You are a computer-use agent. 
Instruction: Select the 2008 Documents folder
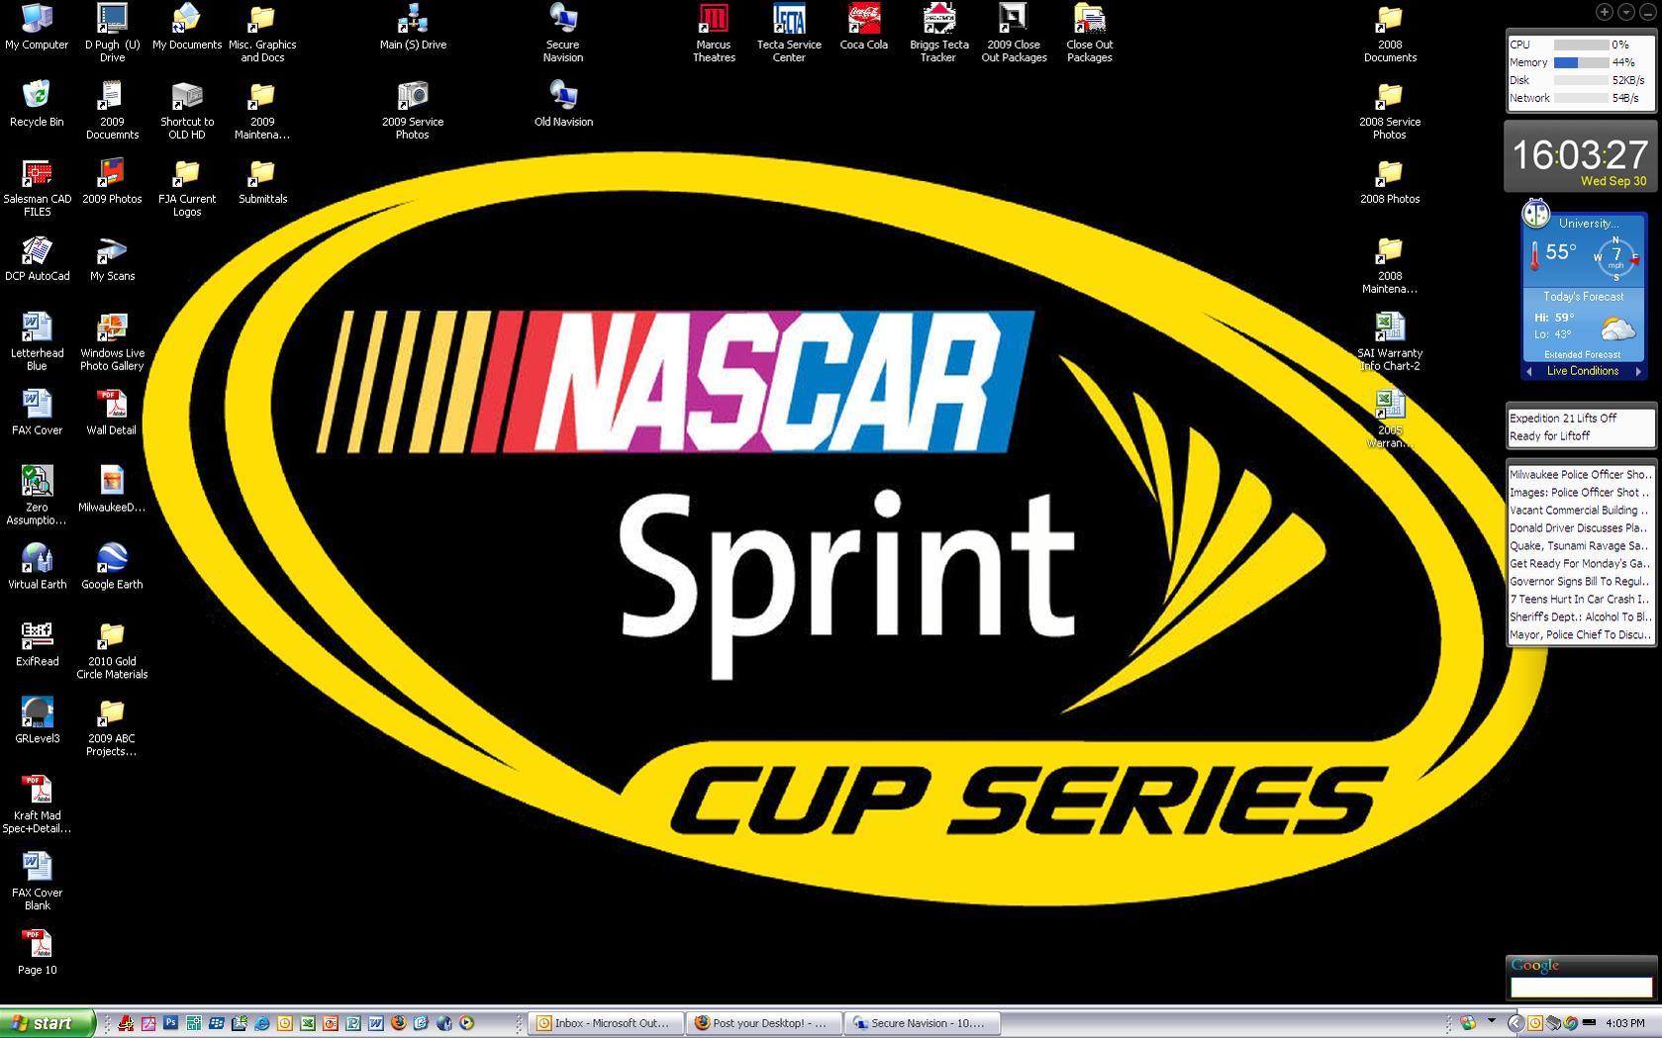1390,34
